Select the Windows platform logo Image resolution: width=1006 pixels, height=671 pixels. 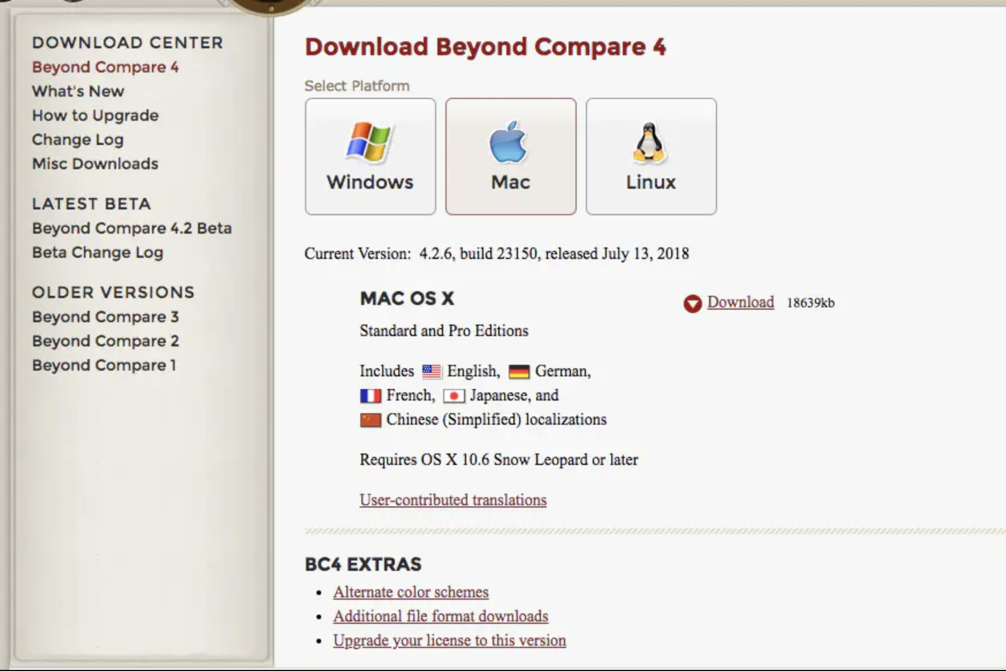click(x=368, y=142)
